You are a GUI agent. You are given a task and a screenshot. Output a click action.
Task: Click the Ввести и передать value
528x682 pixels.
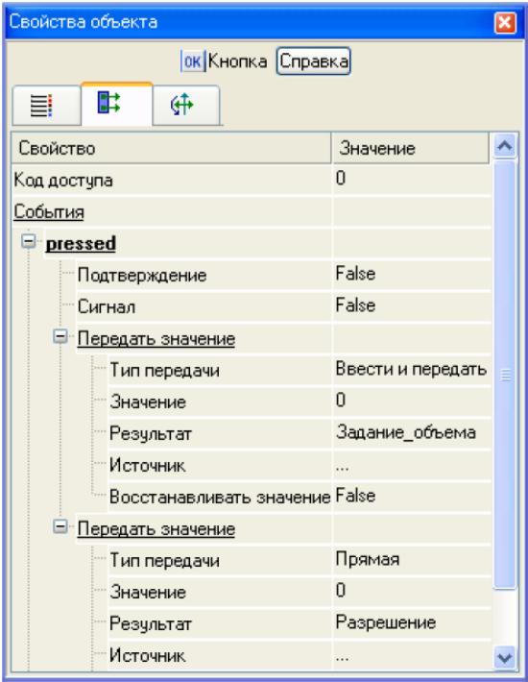tap(411, 369)
